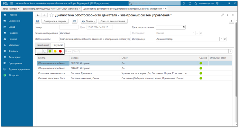Screen dimensions: 239x128
Task: Open notifications bell icon
Action: click(x=184, y=3)
